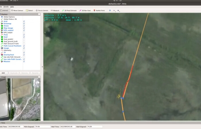The height and width of the screenshot is (129, 201).
Task: Pick the Measure tool
Action: tap(55, 10)
